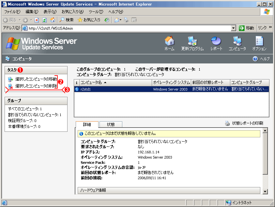Open Forward button history dropdown arrow
This screenshot has height=207, width=275.
click(x=31, y=20)
